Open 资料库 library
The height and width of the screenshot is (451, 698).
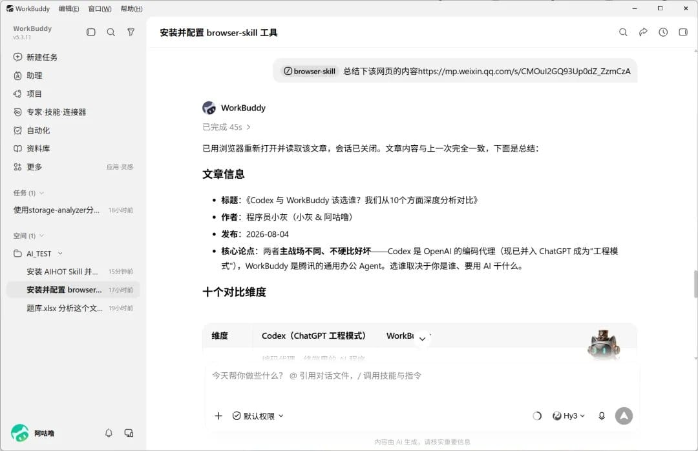pyautogui.click(x=32, y=148)
